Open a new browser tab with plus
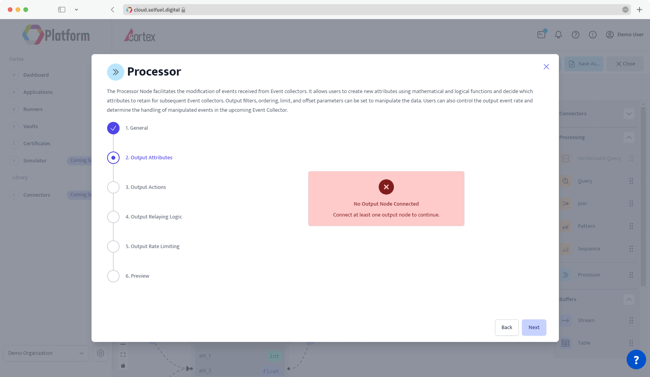This screenshot has height=377, width=650. [x=639, y=10]
